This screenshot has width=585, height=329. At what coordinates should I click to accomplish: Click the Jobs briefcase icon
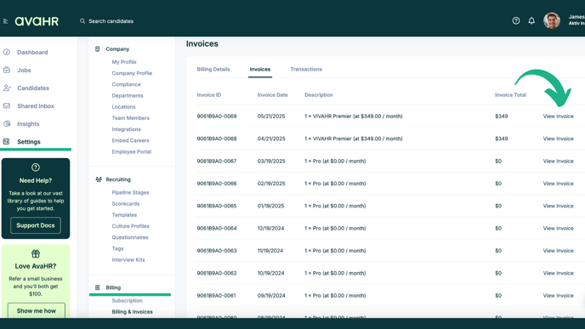(x=7, y=70)
